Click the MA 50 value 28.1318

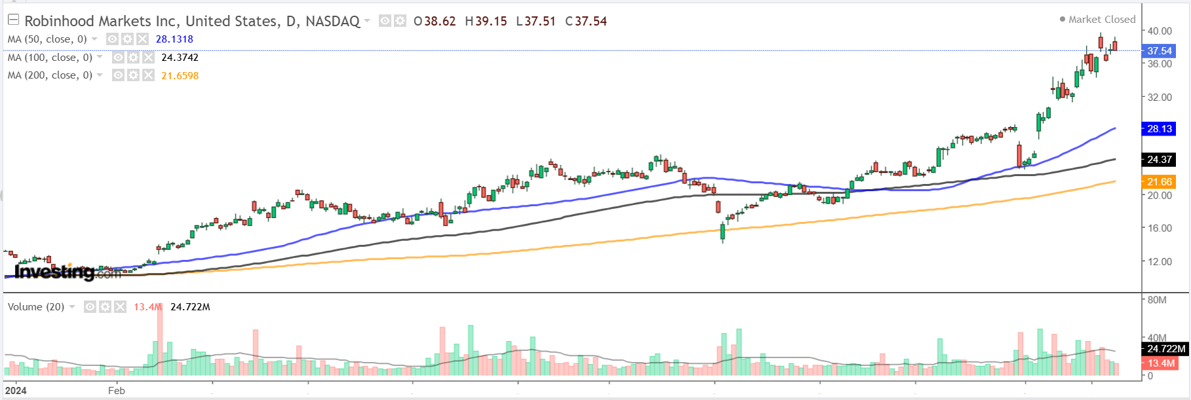(x=174, y=39)
